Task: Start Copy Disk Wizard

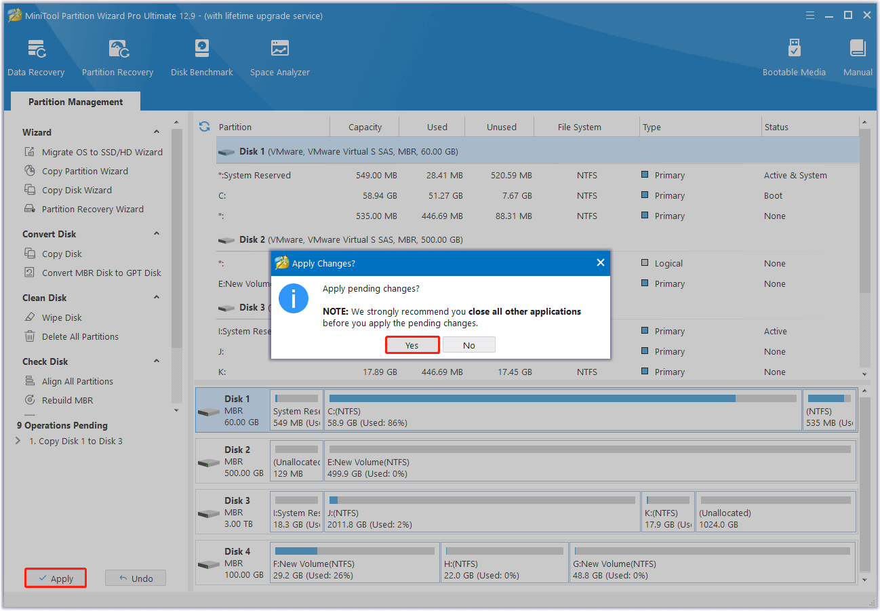Action: coord(68,190)
